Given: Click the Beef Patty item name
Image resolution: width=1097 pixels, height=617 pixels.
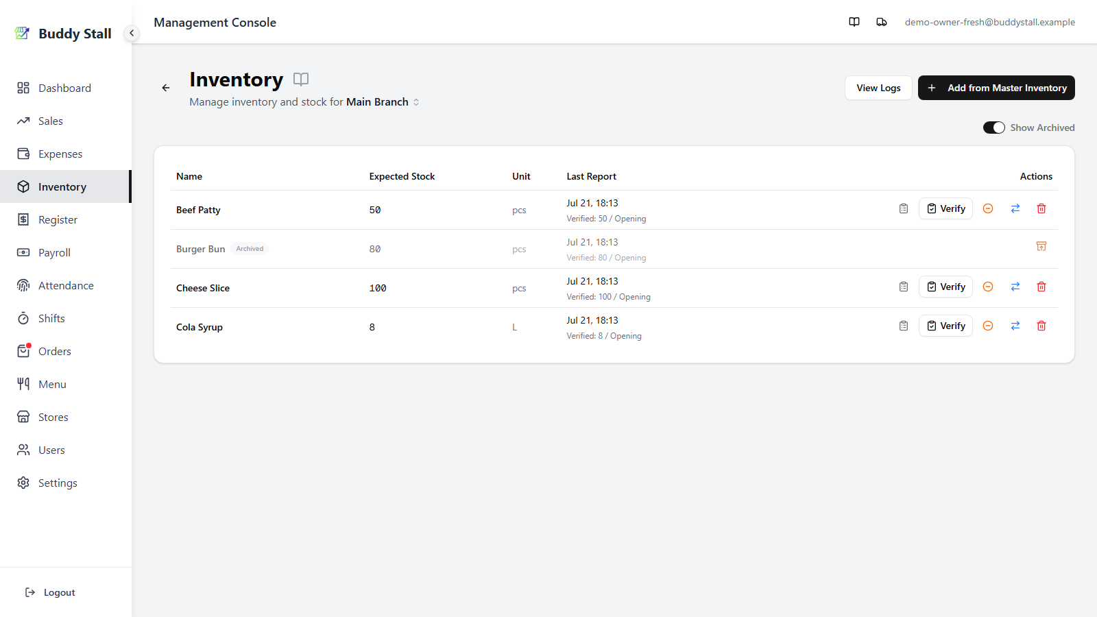Looking at the screenshot, I should coord(198,210).
